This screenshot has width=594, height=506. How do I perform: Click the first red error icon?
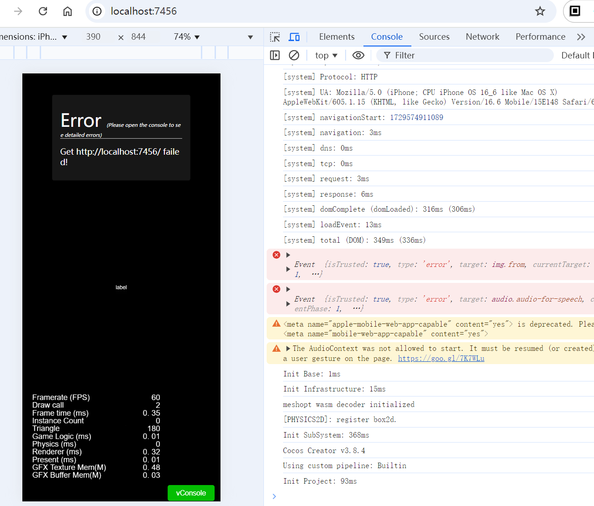point(276,255)
